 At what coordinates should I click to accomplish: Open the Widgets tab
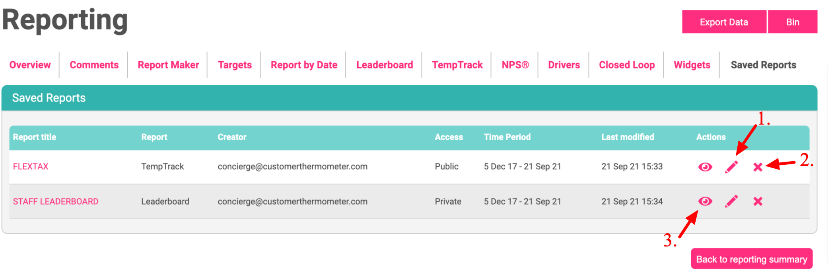click(692, 65)
